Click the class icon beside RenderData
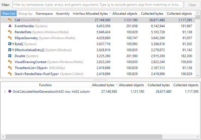This screenshot has height=140, width=201. [x=10, y=32]
